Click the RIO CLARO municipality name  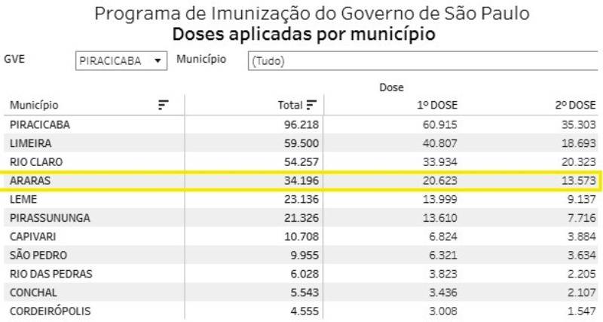36,162
